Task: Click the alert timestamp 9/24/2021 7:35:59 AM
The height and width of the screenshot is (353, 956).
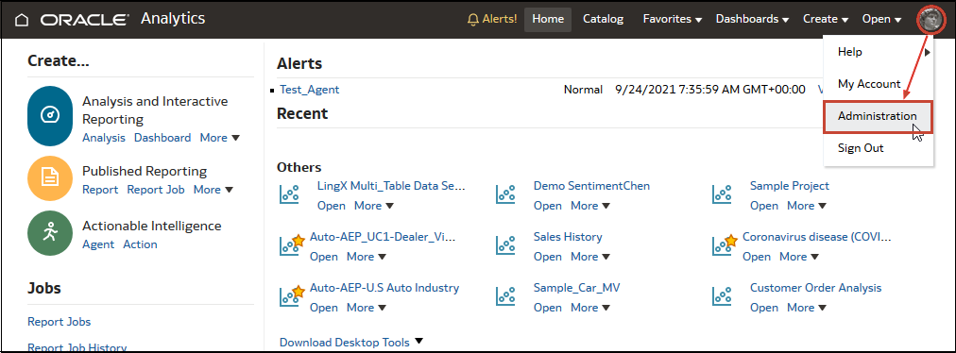Action: tap(710, 90)
